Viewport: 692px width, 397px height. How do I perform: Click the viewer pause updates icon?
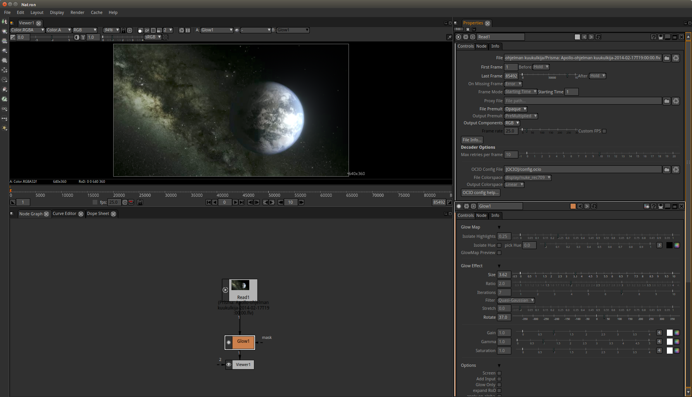coord(188,30)
